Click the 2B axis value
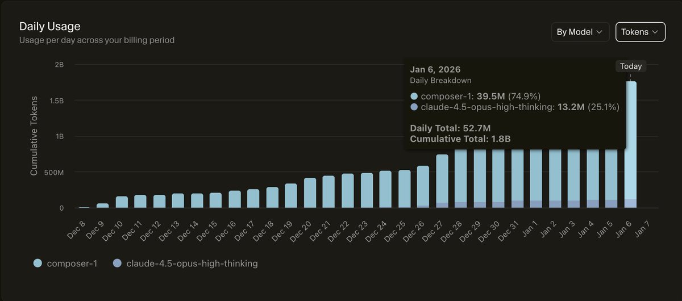 click(x=59, y=65)
